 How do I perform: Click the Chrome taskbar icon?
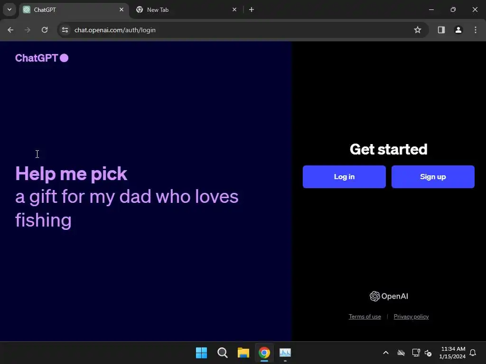tap(264, 353)
